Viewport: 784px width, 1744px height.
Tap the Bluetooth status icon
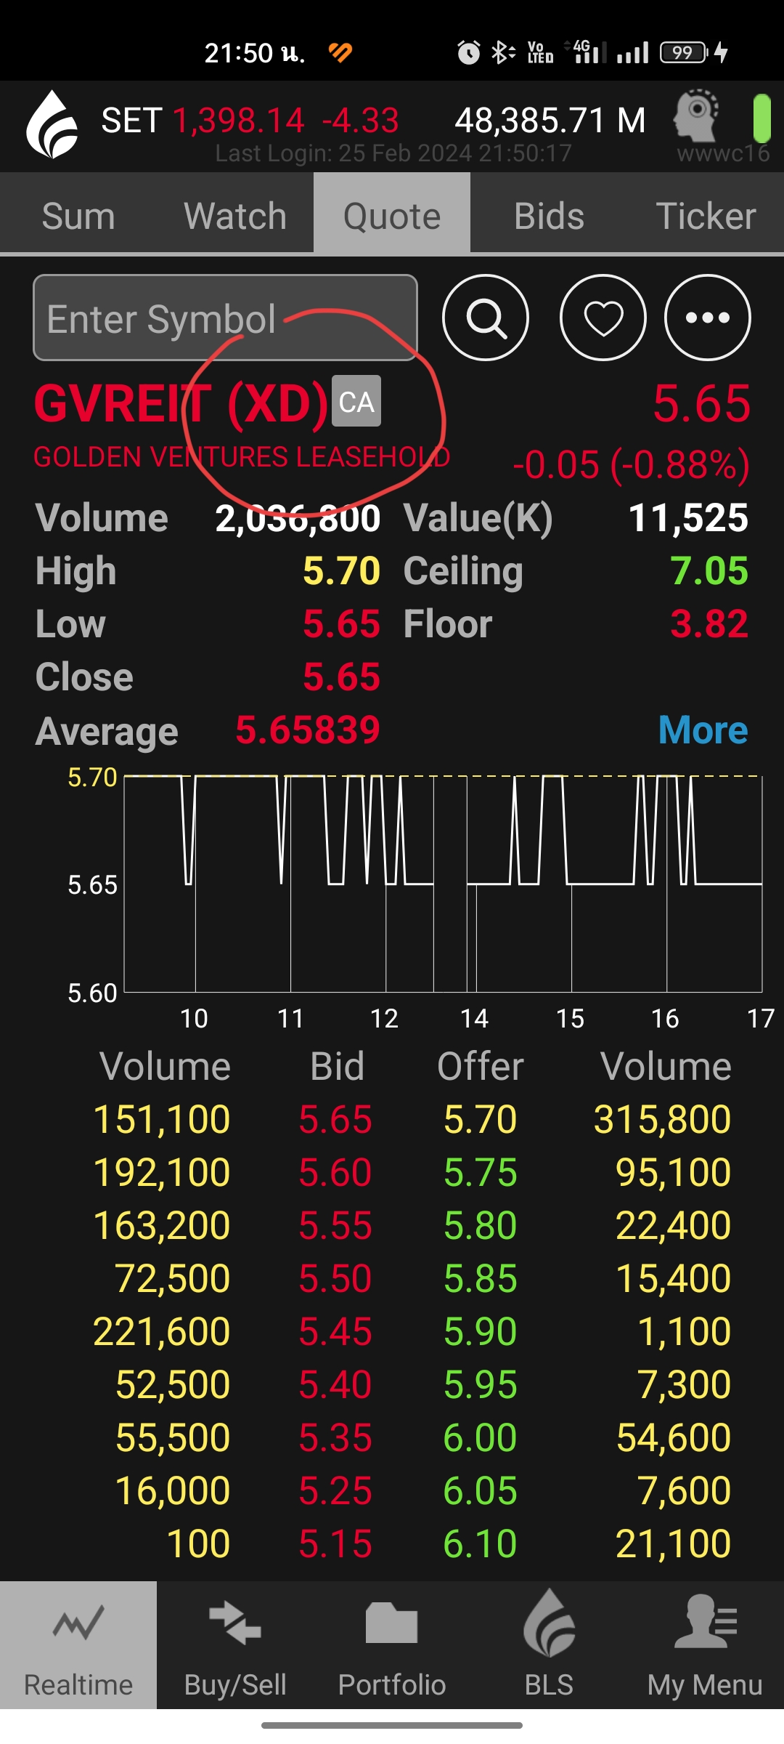pos(502,52)
